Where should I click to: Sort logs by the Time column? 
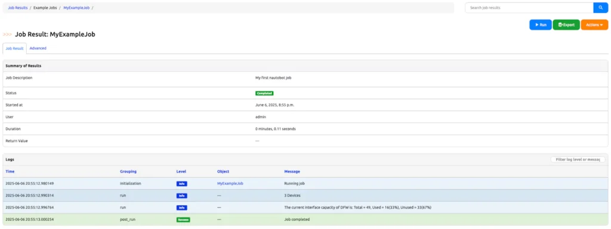pyautogui.click(x=10, y=171)
